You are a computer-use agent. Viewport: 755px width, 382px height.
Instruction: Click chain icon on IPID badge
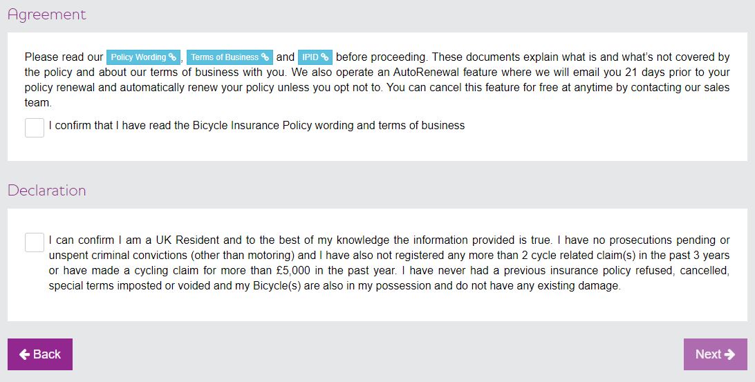(325, 57)
